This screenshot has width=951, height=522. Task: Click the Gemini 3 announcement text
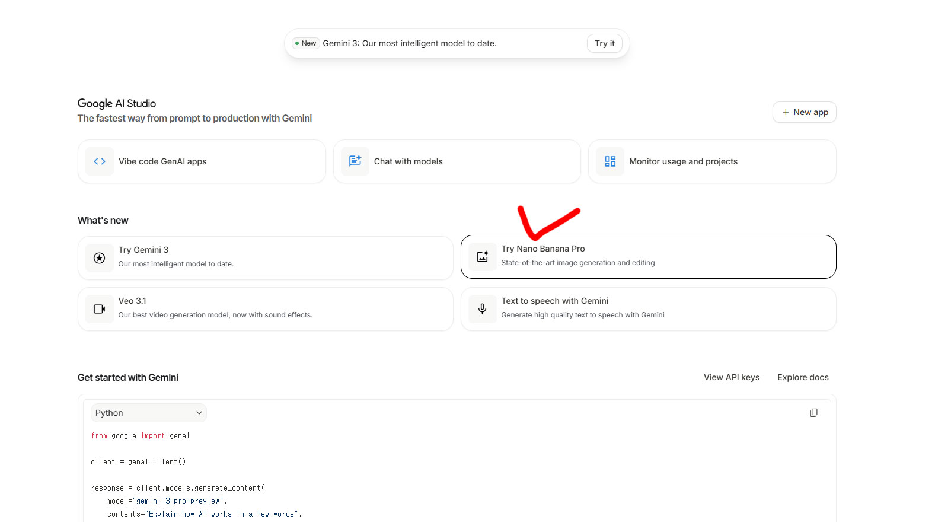[410, 43]
